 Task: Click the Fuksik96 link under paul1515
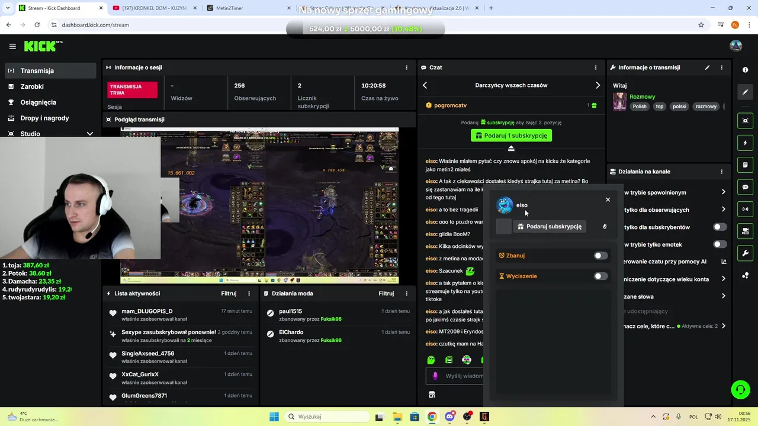[331, 319]
